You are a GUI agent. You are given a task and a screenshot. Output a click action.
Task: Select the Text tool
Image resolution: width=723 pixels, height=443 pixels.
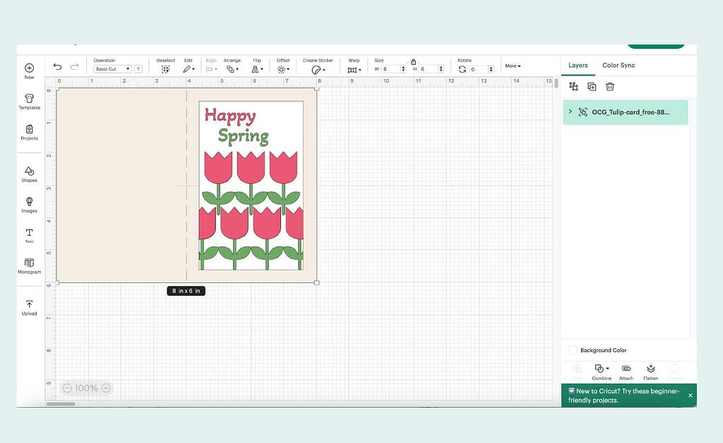point(29,236)
